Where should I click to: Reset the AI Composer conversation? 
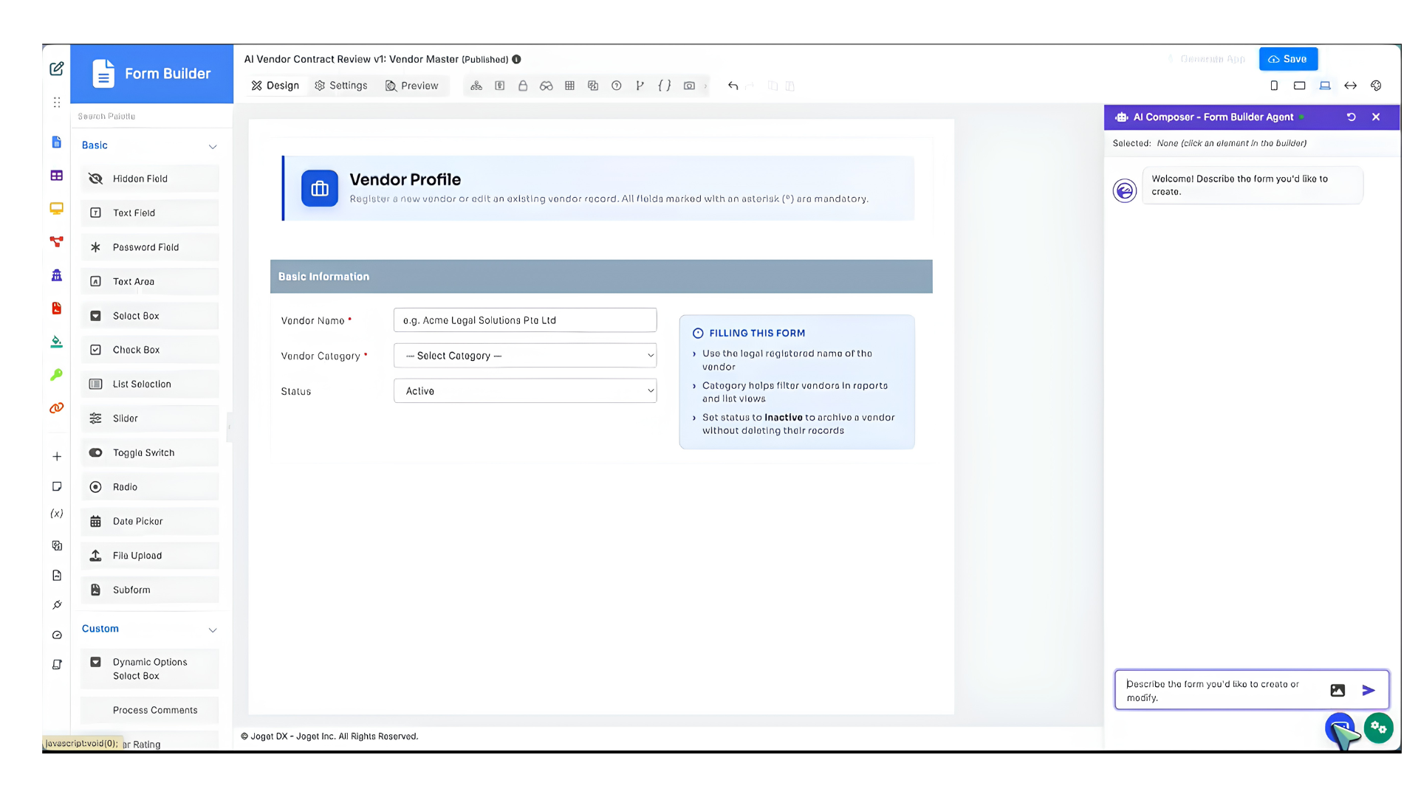click(x=1351, y=117)
